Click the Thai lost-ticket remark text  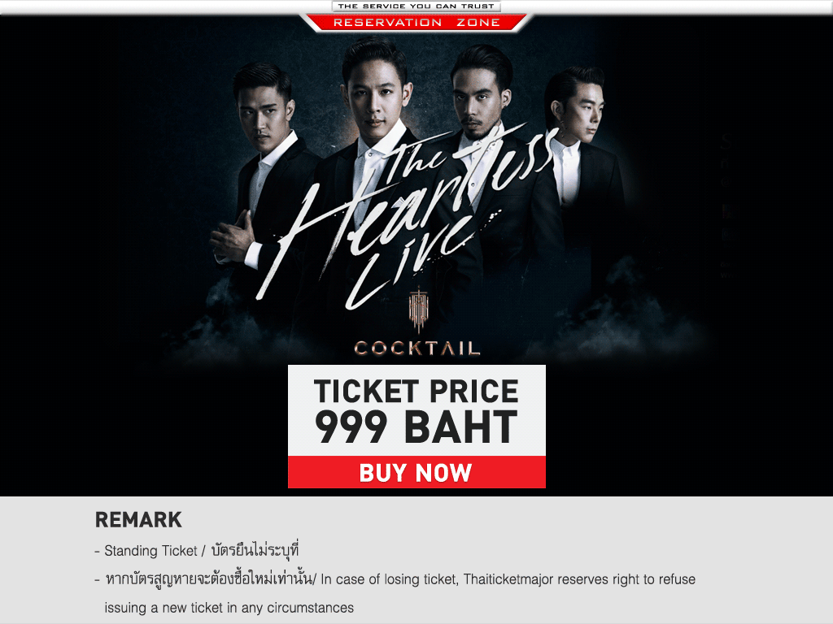(208, 578)
